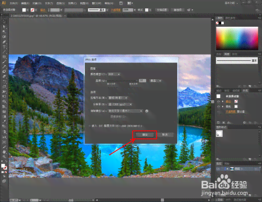Pick the Line Segment tool

(x=4, y=52)
